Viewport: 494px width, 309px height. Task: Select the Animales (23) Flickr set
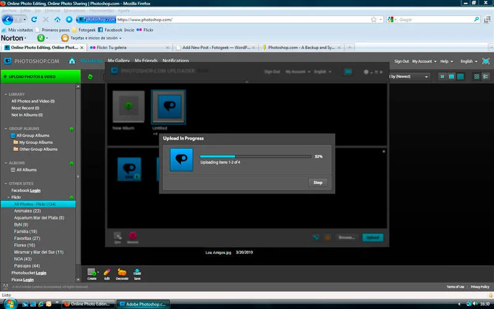tap(27, 211)
